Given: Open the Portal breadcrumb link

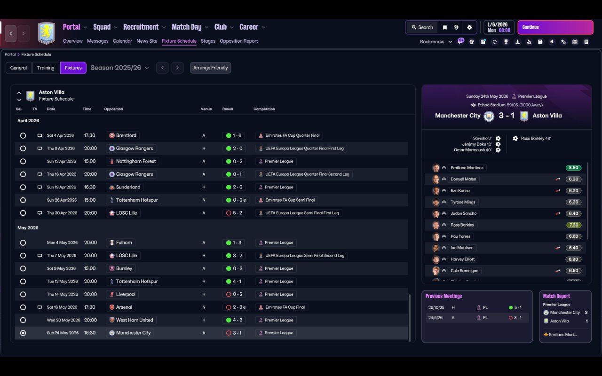Looking at the screenshot, I should (x=10, y=55).
